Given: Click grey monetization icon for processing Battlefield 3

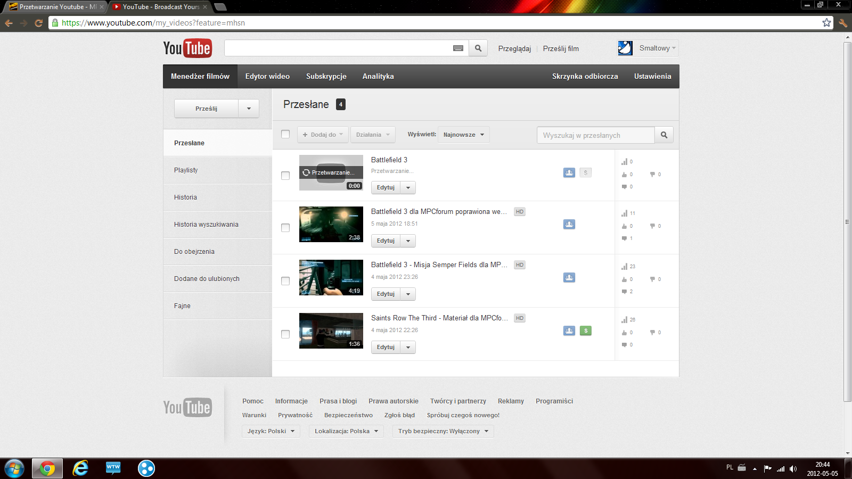Looking at the screenshot, I should (586, 172).
